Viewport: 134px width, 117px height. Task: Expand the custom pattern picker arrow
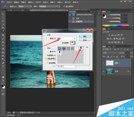pos(75,43)
